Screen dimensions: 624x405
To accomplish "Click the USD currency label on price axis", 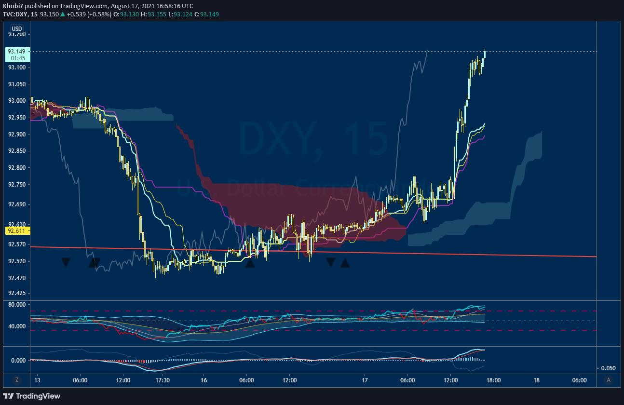I will [x=17, y=28].
